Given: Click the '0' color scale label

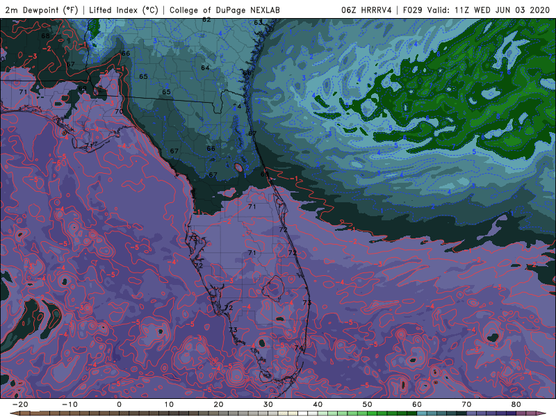Looking at the screenshot, I should (119, 404).
